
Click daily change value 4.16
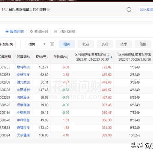66,135
